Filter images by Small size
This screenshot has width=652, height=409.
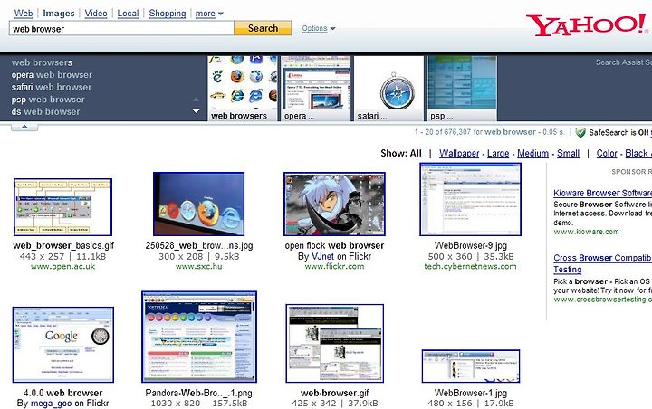coord(568,154)
